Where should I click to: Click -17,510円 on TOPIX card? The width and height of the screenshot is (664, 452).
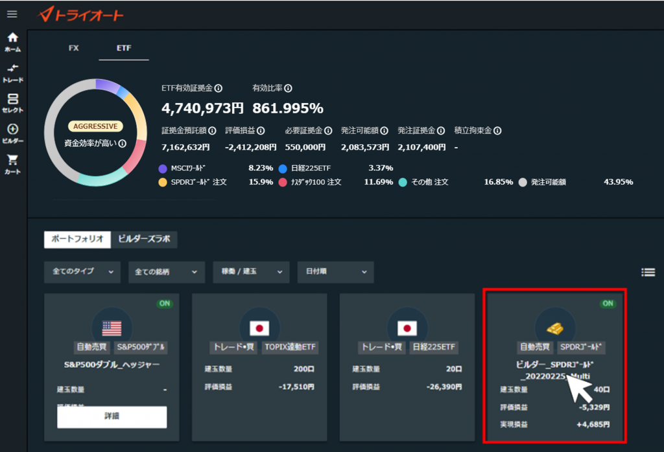296,387
